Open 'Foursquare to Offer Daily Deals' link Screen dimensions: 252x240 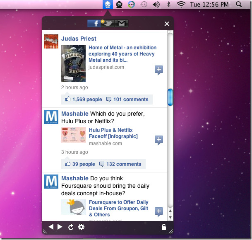[119, 208]
